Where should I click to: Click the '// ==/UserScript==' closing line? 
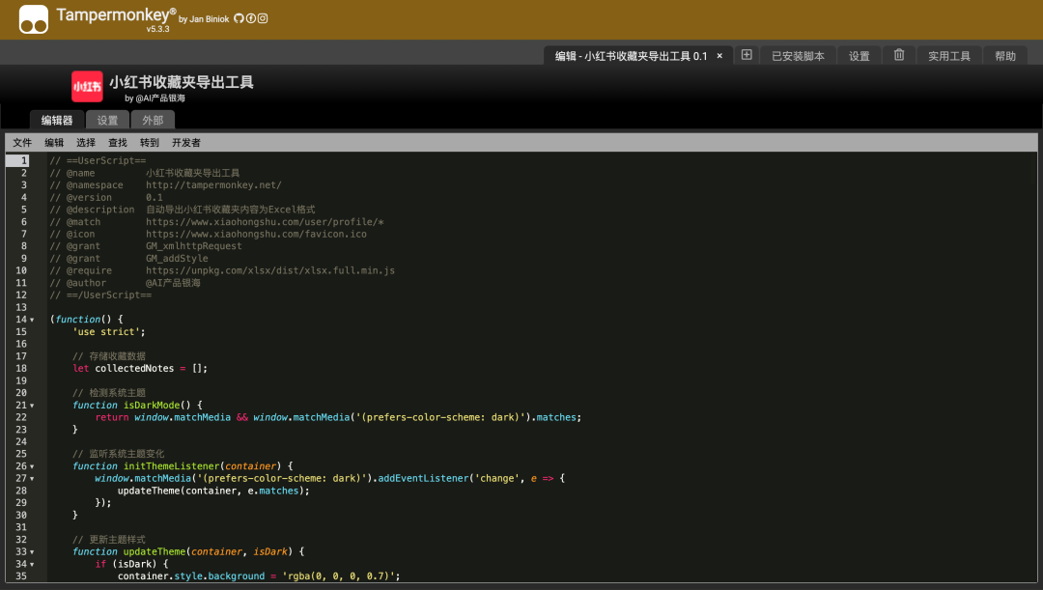pyautogui.click(x=100, y=295)
